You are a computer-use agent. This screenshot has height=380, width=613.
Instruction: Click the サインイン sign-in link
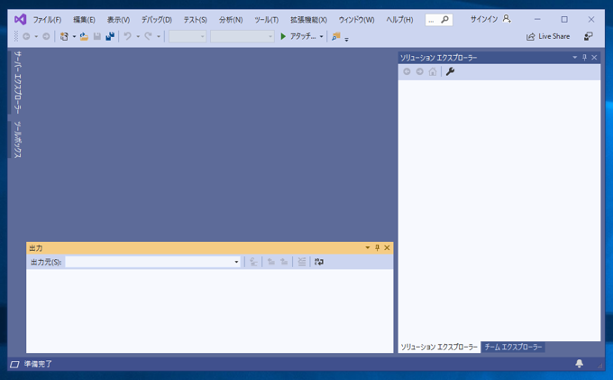click(x=484, y=19)
